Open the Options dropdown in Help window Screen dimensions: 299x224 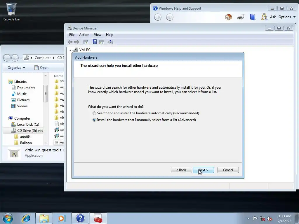click(x=287, y=17)
